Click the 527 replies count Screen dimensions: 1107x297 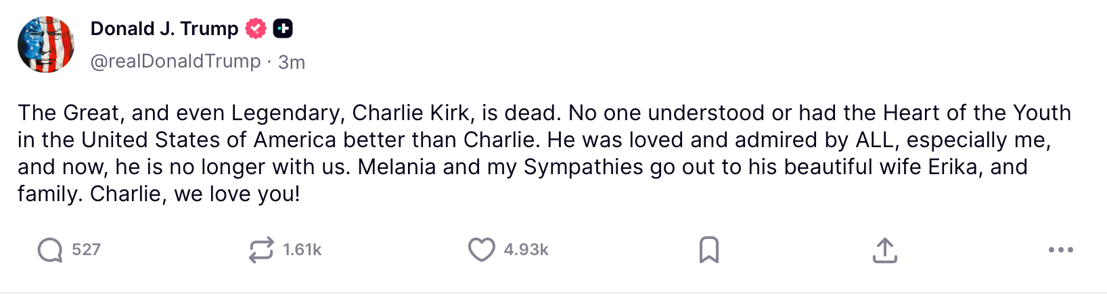tap(86, 250)
